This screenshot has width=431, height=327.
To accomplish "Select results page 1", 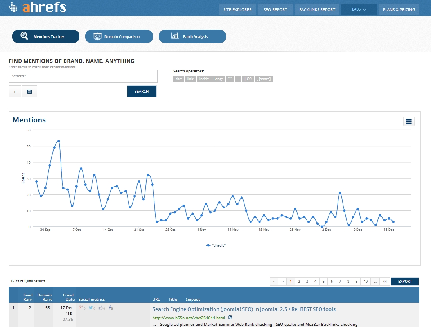I will 291,281.
